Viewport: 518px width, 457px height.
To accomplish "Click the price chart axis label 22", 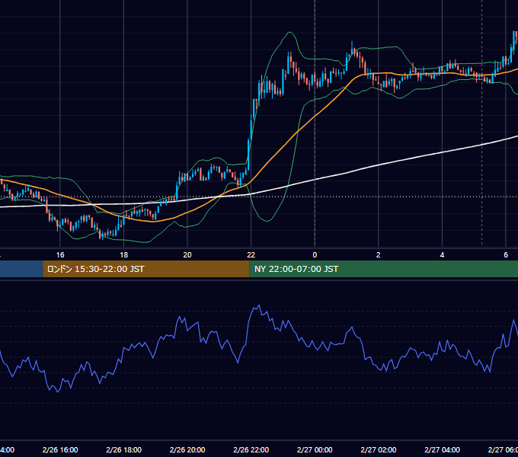I will (x=251, y=255).
